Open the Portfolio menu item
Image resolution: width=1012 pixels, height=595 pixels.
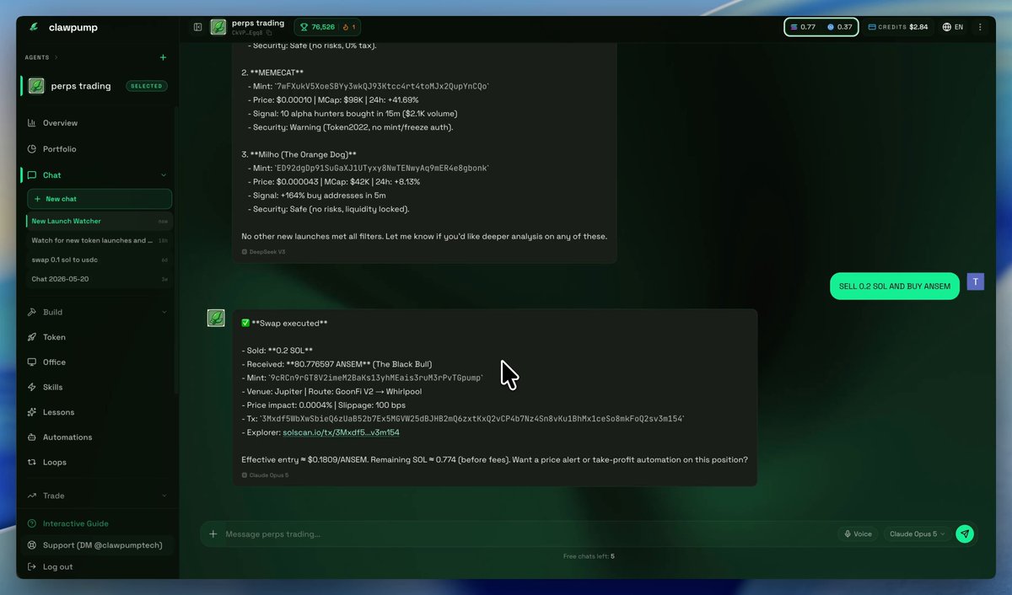pos(59,149)
